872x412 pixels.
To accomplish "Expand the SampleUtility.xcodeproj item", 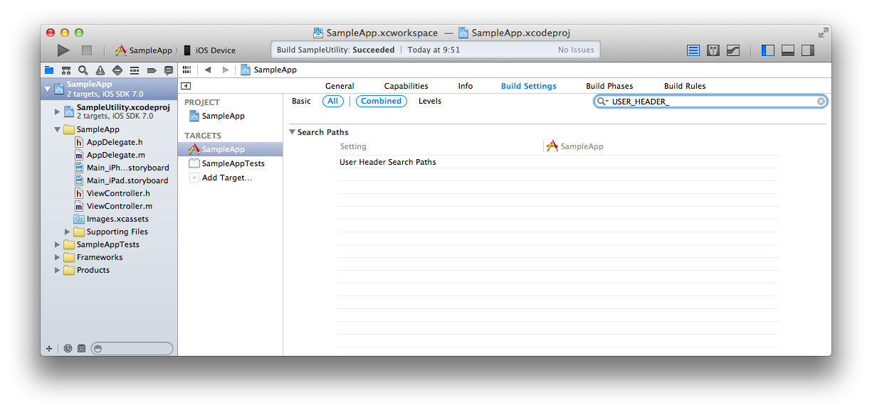I will pyautogui.click(x=58, y=112).
